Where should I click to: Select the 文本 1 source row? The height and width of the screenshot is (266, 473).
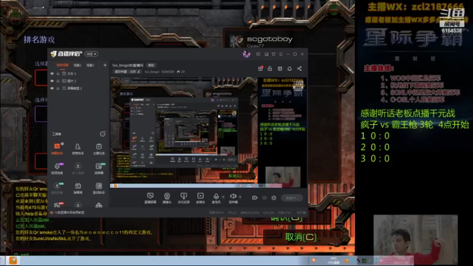coord(78,73)
